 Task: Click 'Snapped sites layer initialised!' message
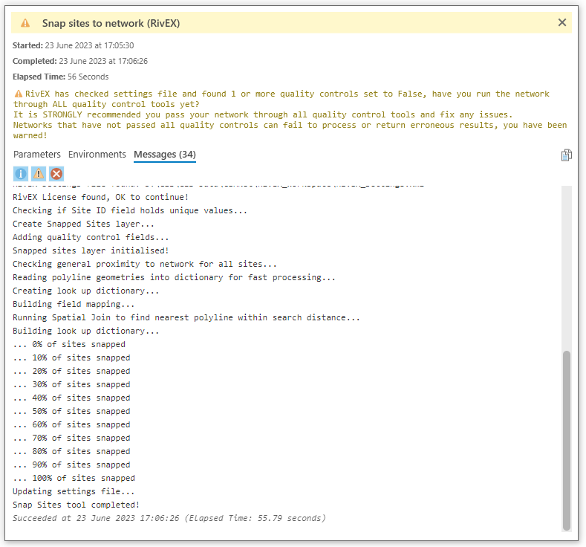(91, 250)
